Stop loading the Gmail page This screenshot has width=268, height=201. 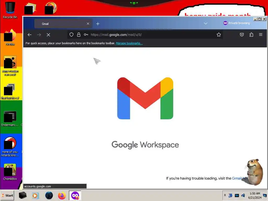click(x=48, y=35)
